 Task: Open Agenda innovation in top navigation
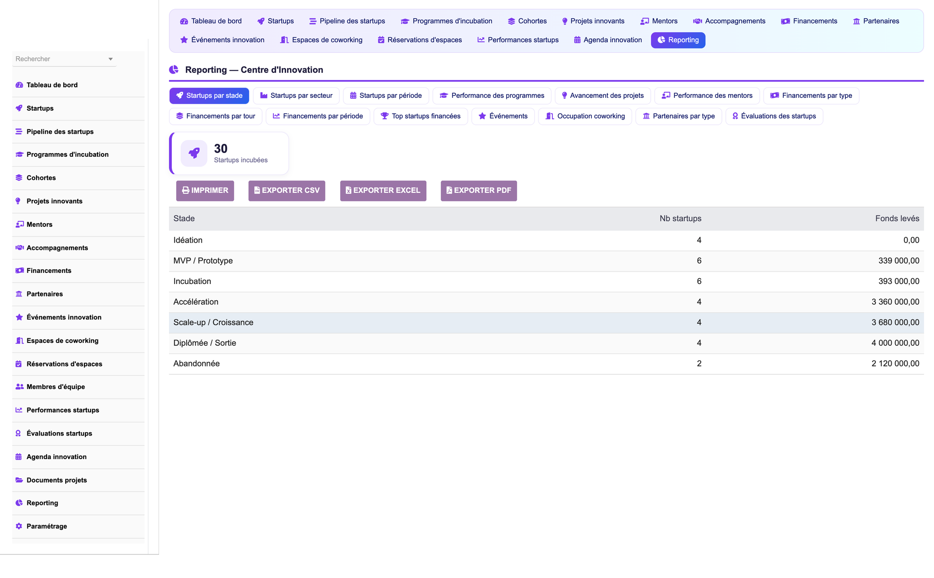coord(608,40)
